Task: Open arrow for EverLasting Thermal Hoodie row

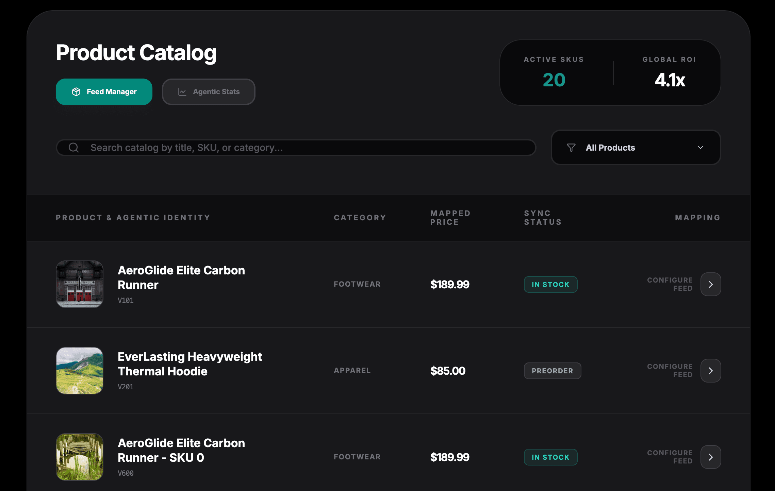Action: (711, 371)
